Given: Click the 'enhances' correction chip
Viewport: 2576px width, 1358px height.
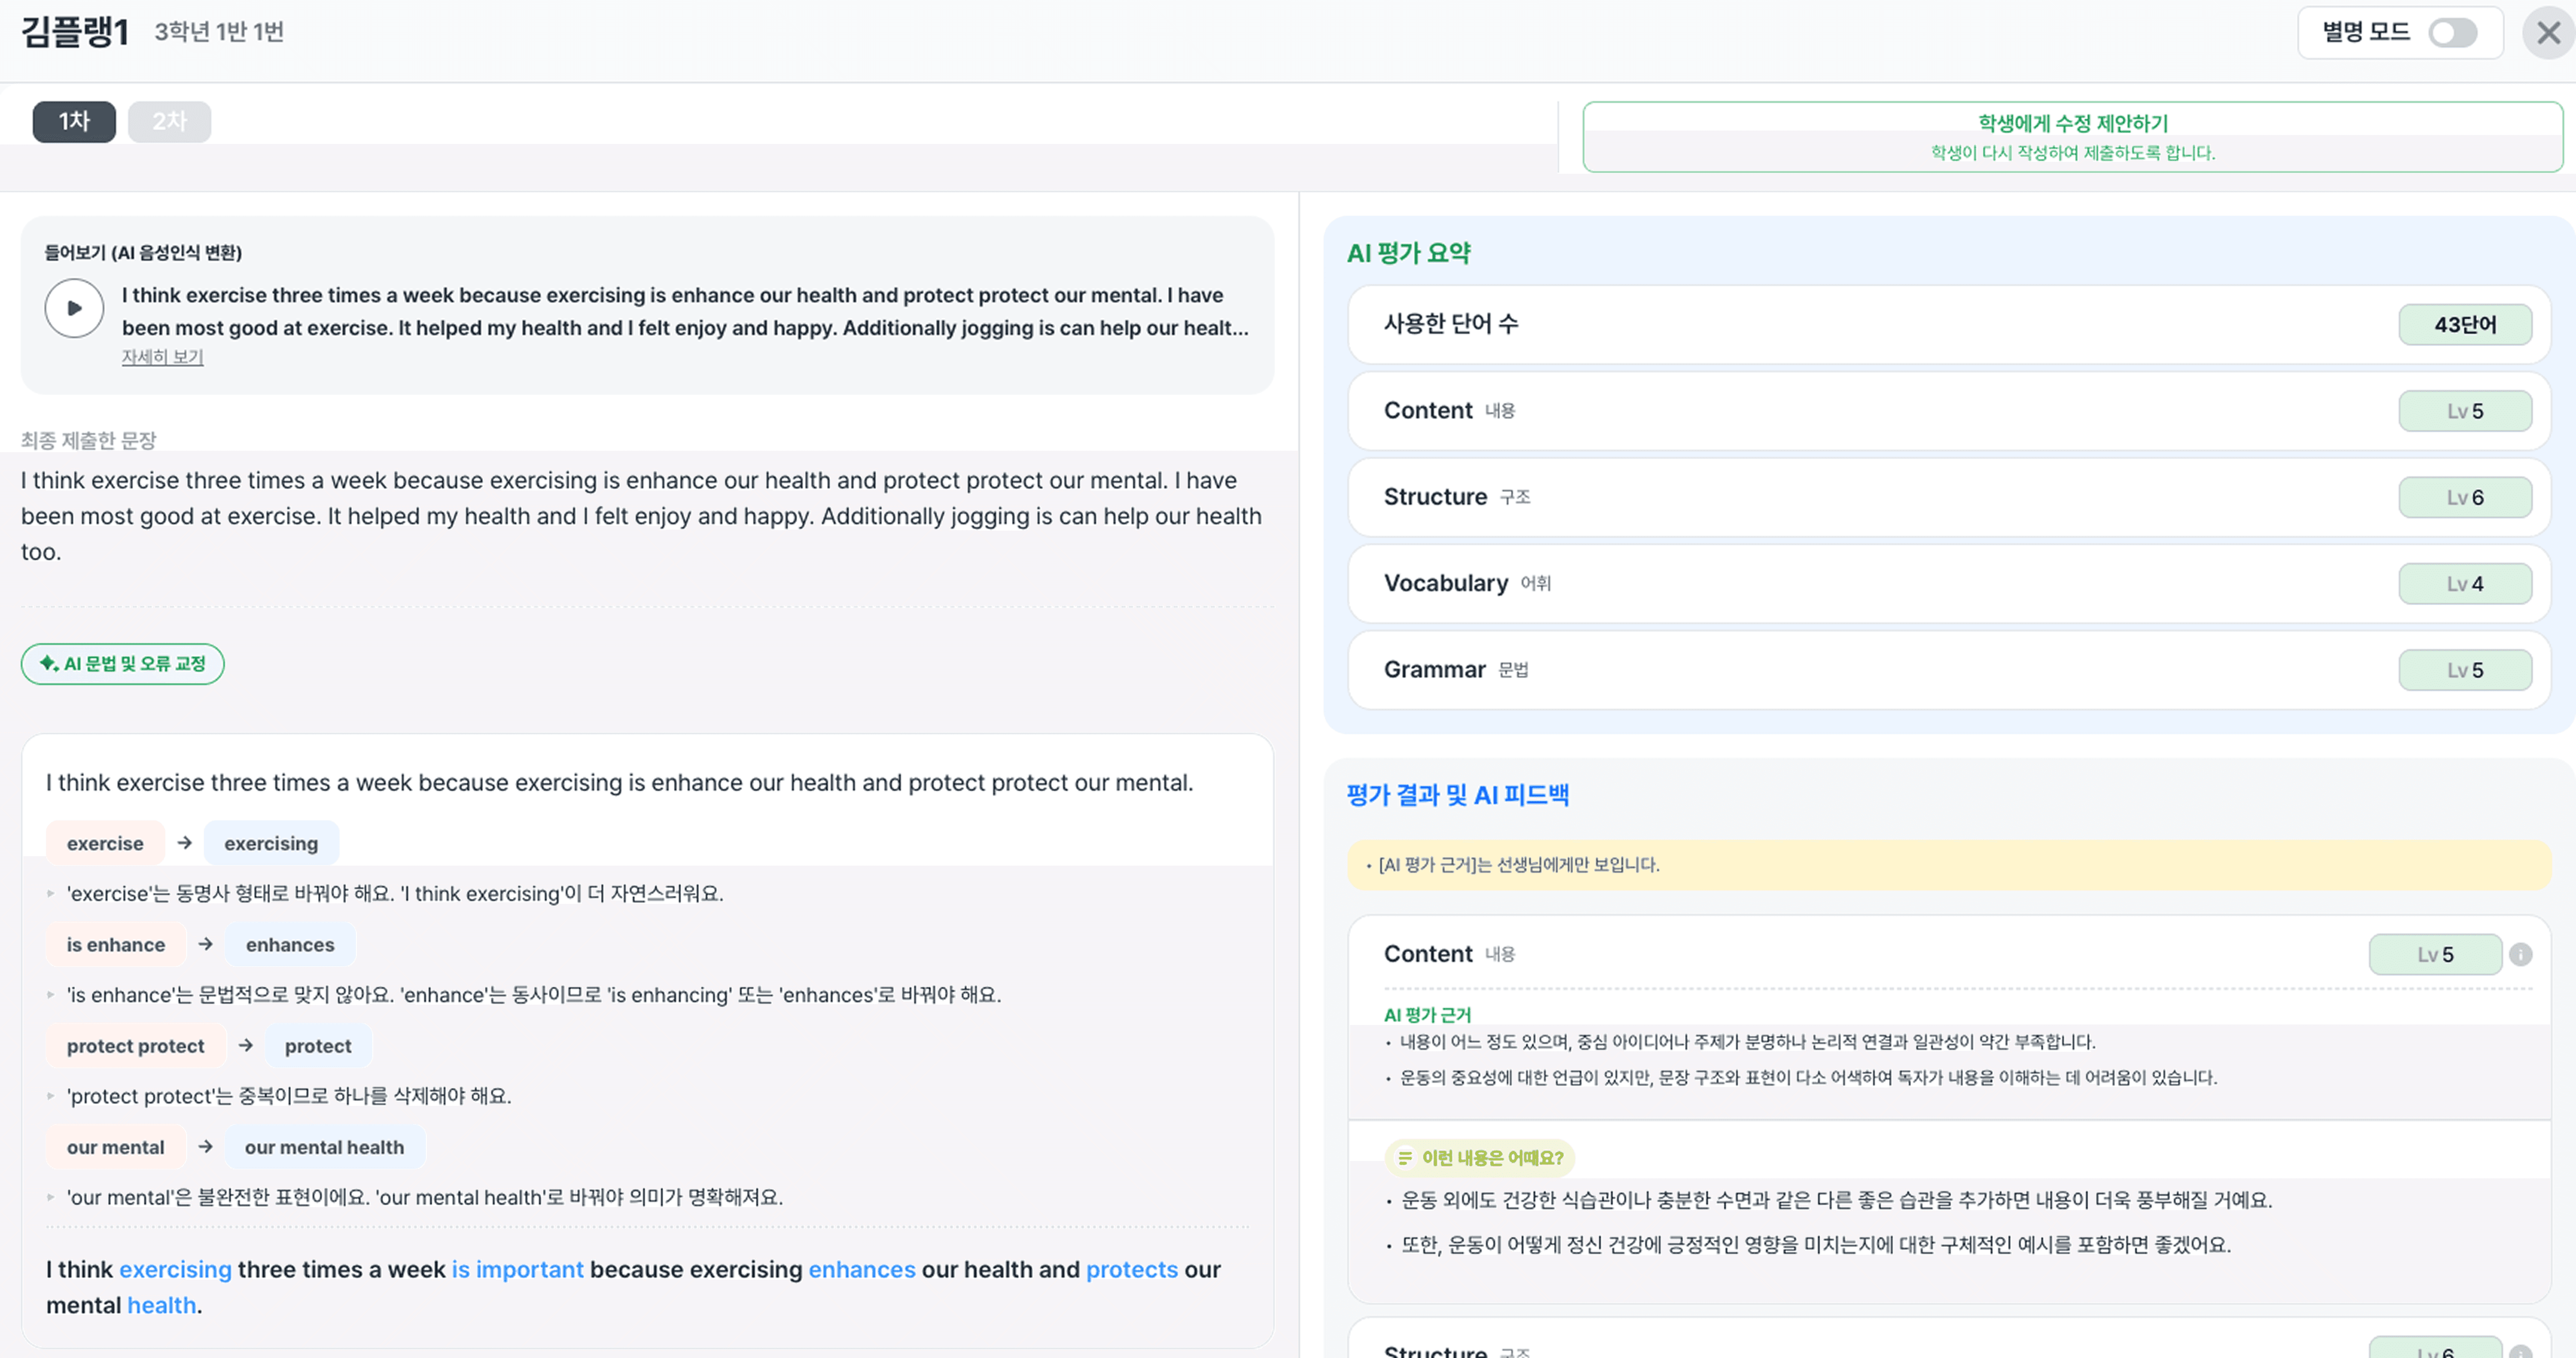Looking at the screenshot, I should (290, 945).
